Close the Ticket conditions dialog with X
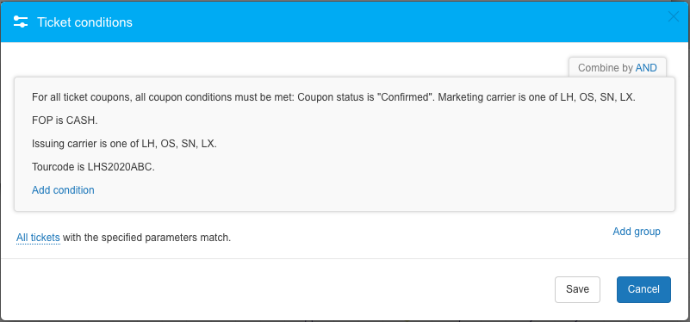This screenshot has height=322, width=690. pos(674,16)
